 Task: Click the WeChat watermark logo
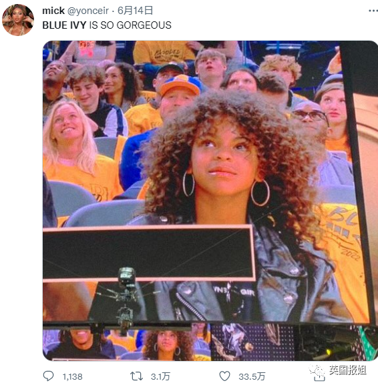pos(317,370)
